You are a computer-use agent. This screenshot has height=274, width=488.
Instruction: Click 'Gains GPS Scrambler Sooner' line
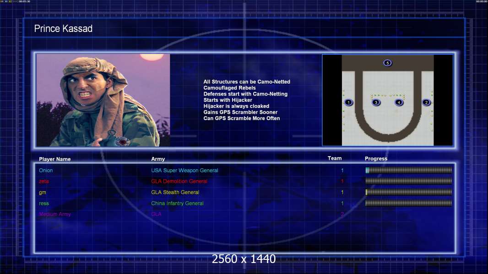click(x=241, y=112)
